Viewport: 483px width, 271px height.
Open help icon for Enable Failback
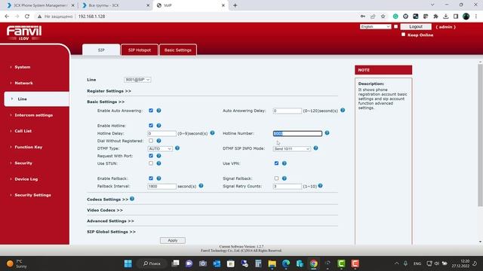pyautogui.click(x=158, y=178)
